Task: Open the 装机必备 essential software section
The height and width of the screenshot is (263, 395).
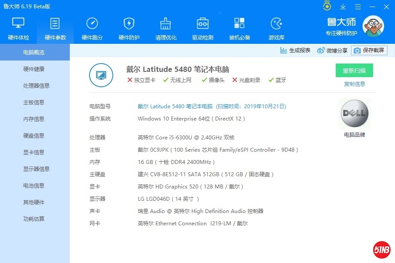Action: click(x=239, y=26)
